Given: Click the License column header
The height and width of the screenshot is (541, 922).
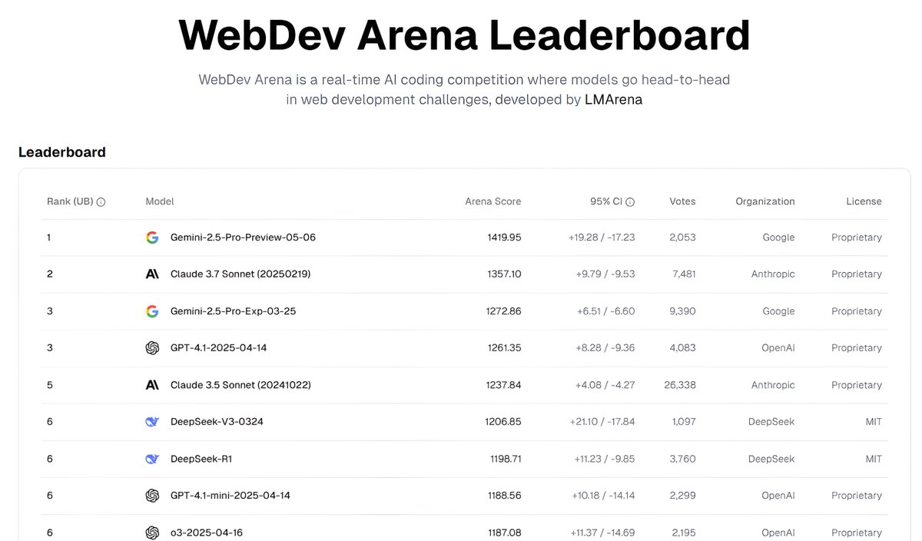Looking at the screenshot, I should pyautogui.click(x=864, y=201).
